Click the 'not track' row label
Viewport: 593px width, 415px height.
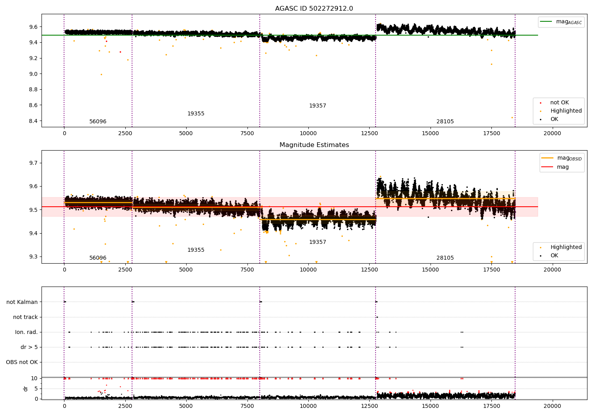(25, 317)
